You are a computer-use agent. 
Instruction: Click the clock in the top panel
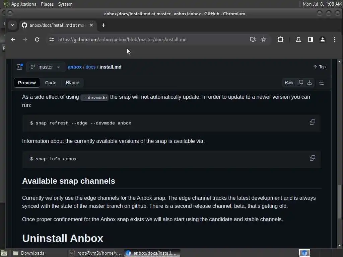(322, 4)
